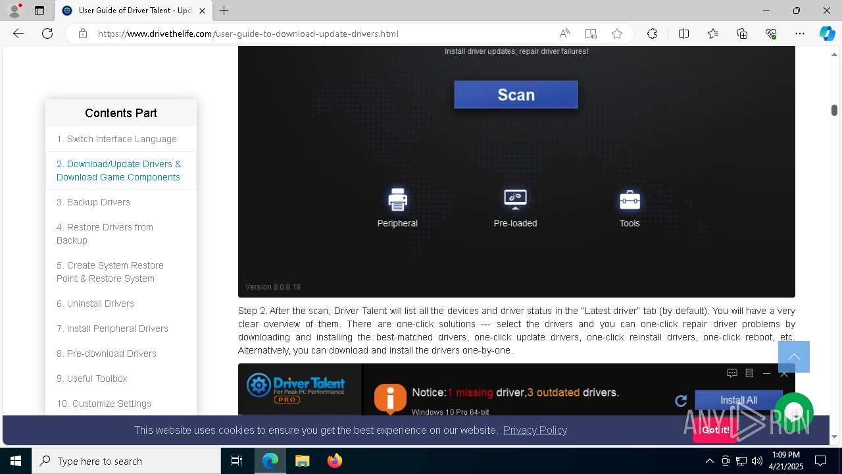Click the Split screen icon
This screenshot has height=474, width=842.
coord(683,34)
